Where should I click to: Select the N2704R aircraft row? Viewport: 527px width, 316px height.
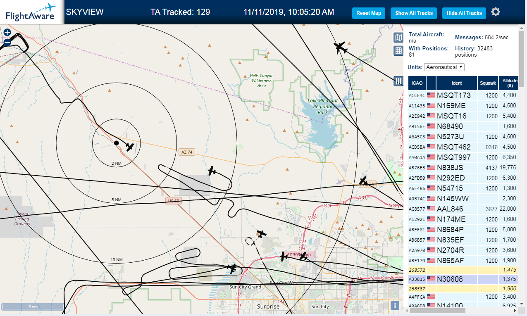click(463, 250)
